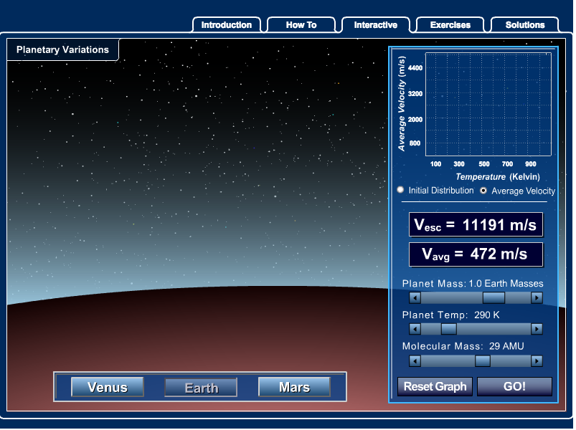Increase Molecular Mass using the right arrow
The height and width of the screenshot is (430, 576).
pyautogui.click(x=537, y=360)
